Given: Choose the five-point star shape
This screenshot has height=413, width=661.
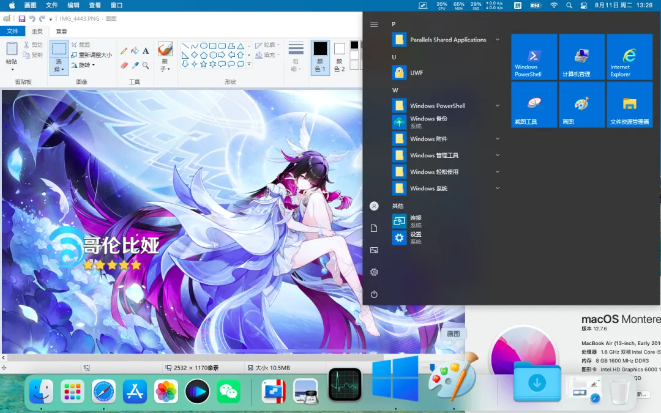Looking at the screenshot, I should pos(204,64).
